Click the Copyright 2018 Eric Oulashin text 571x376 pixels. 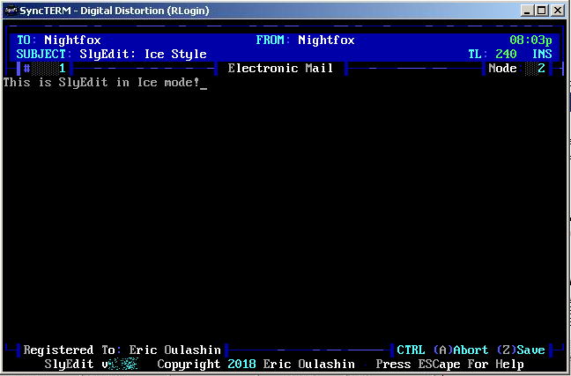pyautogui.click(x=256, y=364)
